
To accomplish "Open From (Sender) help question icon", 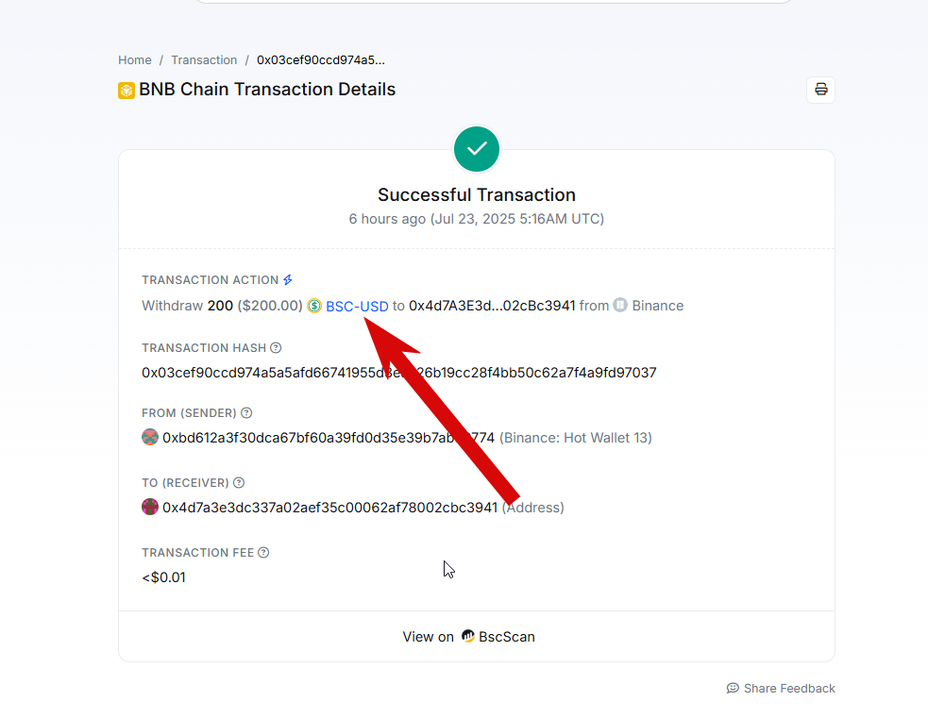I will 246,413.
